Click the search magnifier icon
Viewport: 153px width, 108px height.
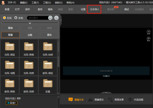coord(50,18)
